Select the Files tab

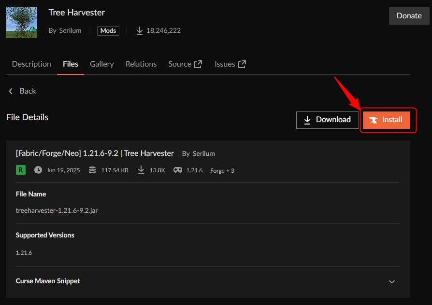coord(71,64)
